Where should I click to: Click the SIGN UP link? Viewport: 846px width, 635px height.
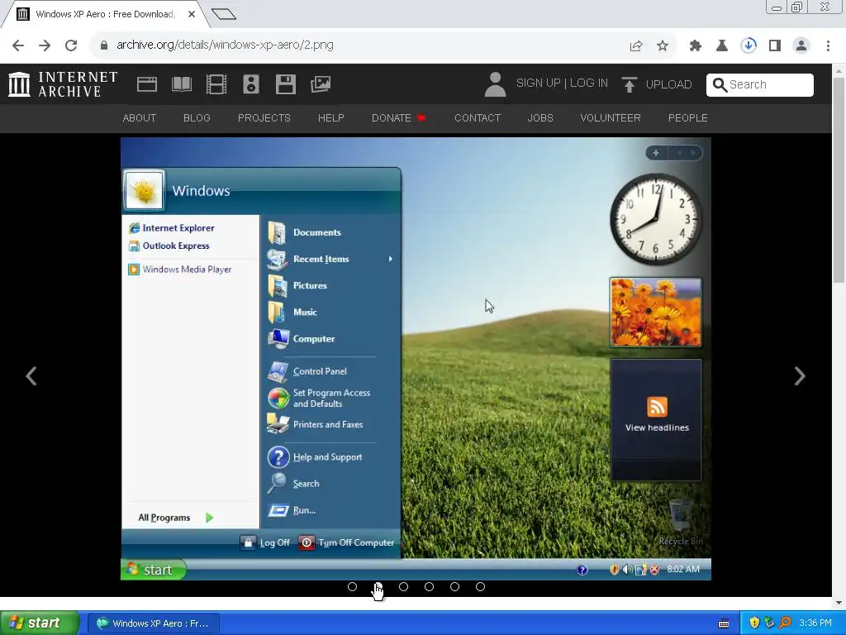538,84
